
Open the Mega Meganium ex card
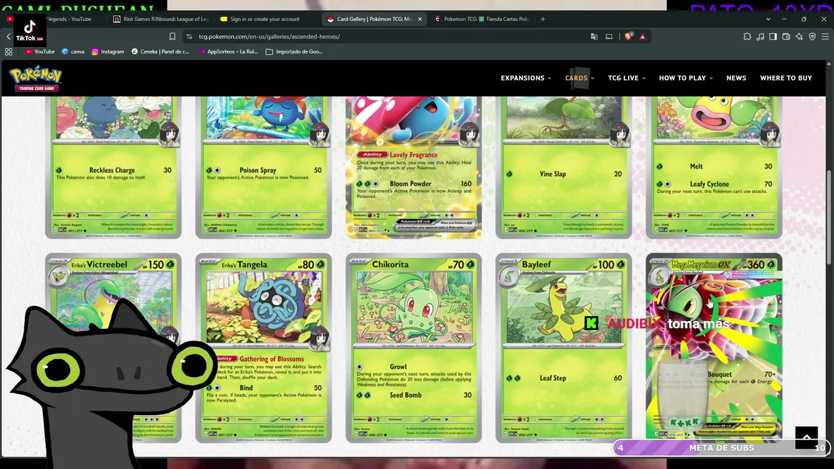[x=713, y=348]
